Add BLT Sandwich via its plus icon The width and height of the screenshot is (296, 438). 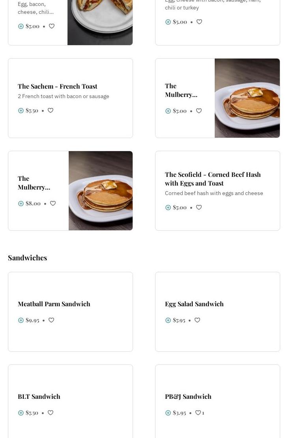coord(21,413)
